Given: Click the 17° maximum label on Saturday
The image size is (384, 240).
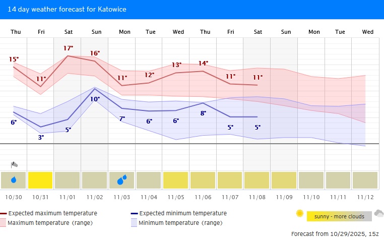Looking at the screenshot, I should [69, 48].
